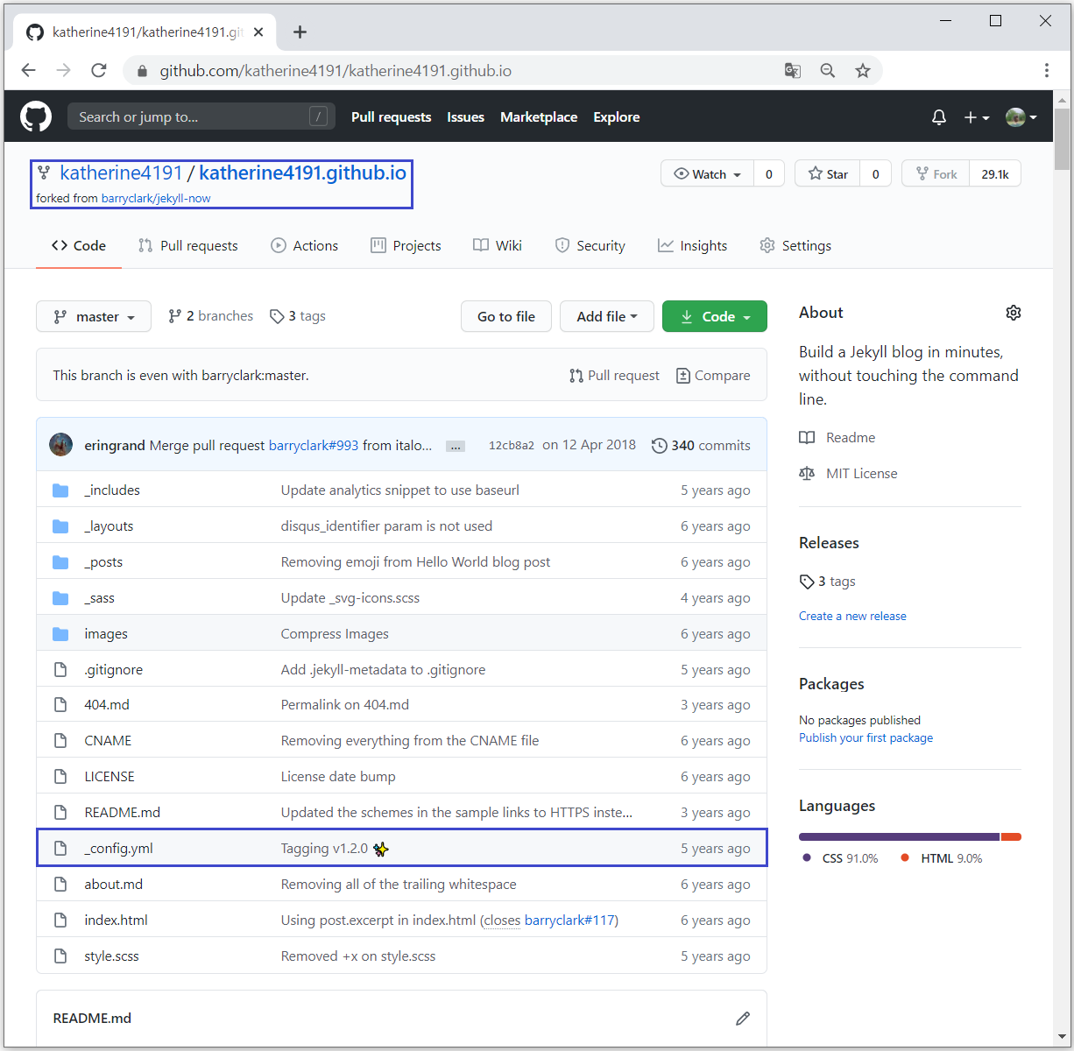Fork this repository
The height and width of the screenshot is (1051, 1074).
[x=936, y=173]
